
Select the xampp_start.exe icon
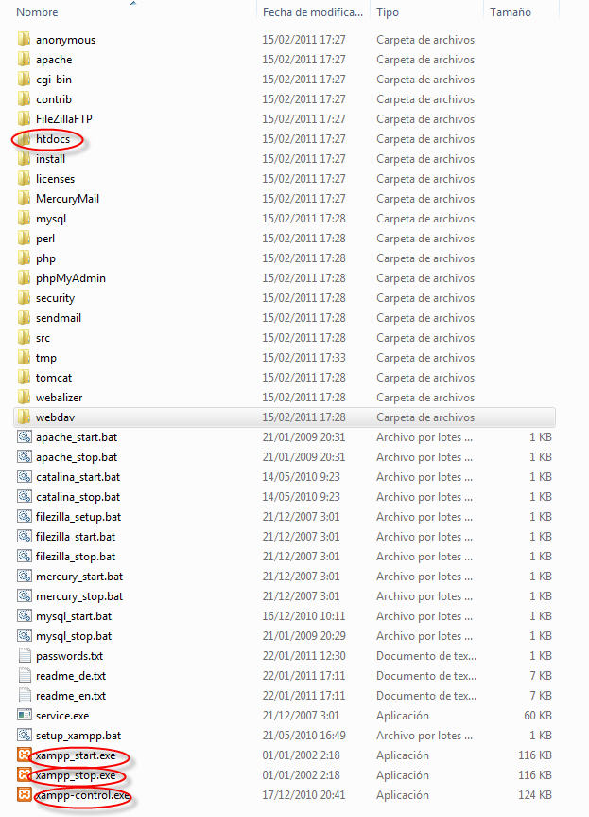tap(25, 755)
